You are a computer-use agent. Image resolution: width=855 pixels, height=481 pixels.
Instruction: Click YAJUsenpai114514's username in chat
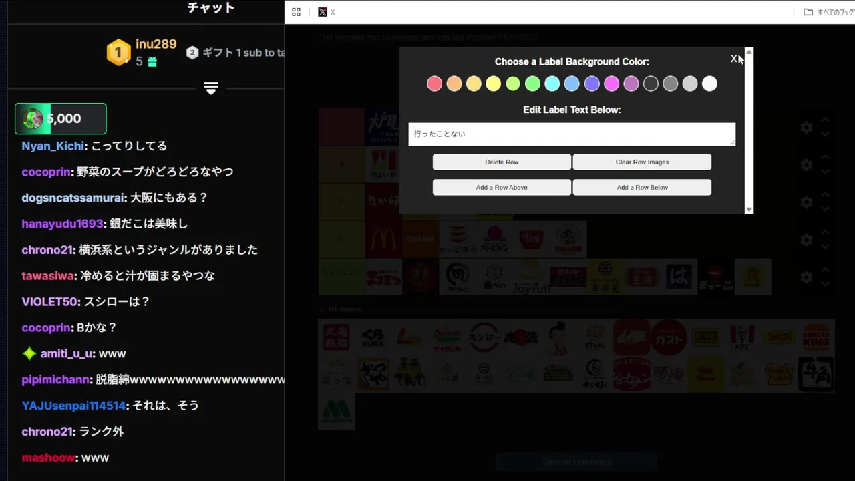[x=73, y=406]
